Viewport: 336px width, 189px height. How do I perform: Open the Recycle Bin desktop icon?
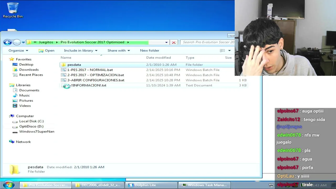coord(13,10)
